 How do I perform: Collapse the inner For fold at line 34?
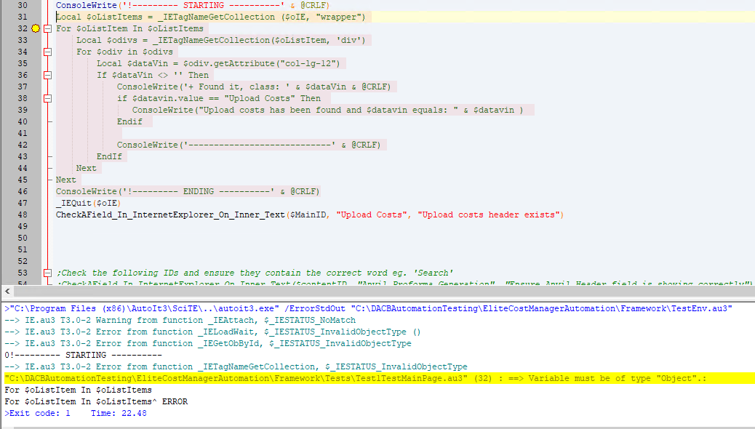pyautogui.click(x=48, y=52)
